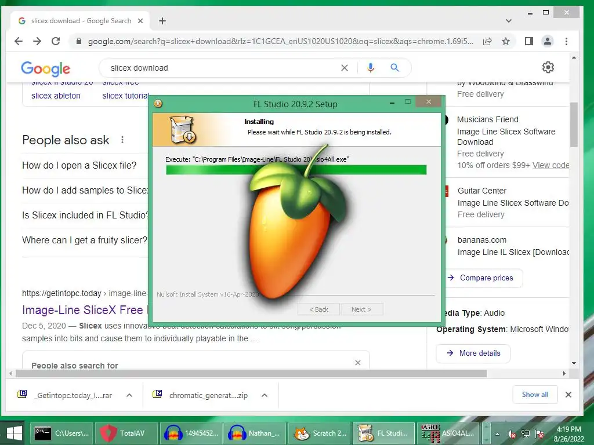Open the clock showing 4:19 PM

[x=568, y=434]
